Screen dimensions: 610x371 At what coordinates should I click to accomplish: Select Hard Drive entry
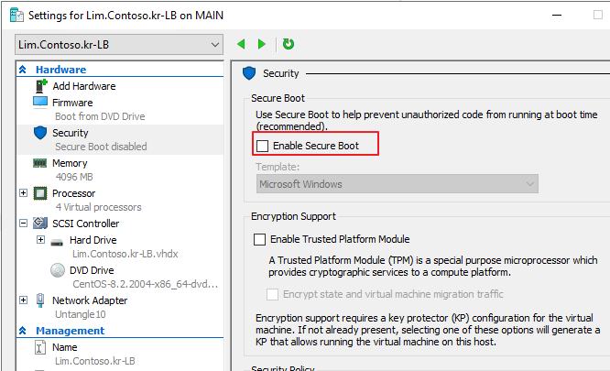93,240
